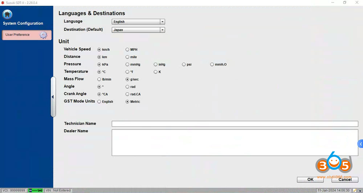Click the notes icon in status bar

354,190
